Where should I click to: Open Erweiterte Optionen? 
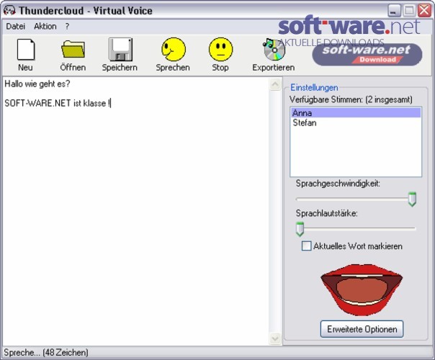coord(362,329)
